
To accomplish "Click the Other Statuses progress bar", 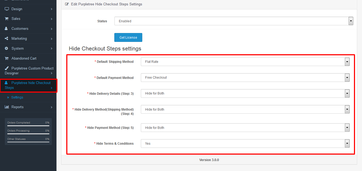I will pos(28,142).
